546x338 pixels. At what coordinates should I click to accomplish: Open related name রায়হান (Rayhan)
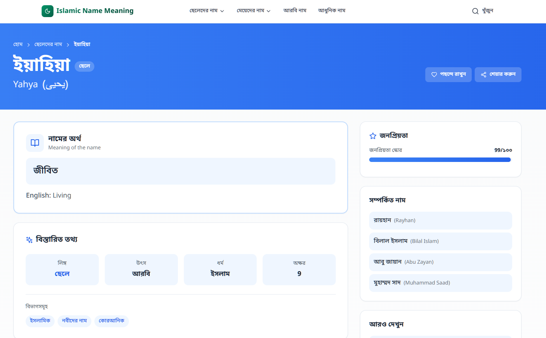click(440, 221)
